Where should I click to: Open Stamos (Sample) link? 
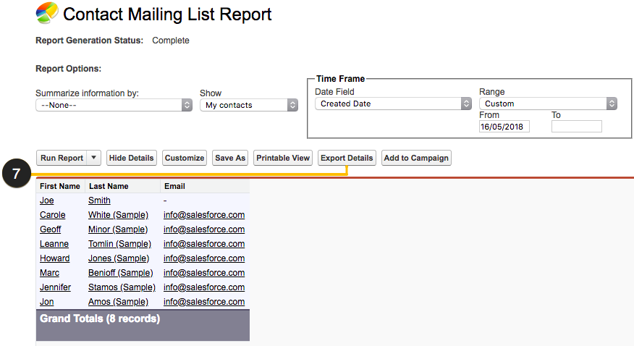(x=122, y=287)
